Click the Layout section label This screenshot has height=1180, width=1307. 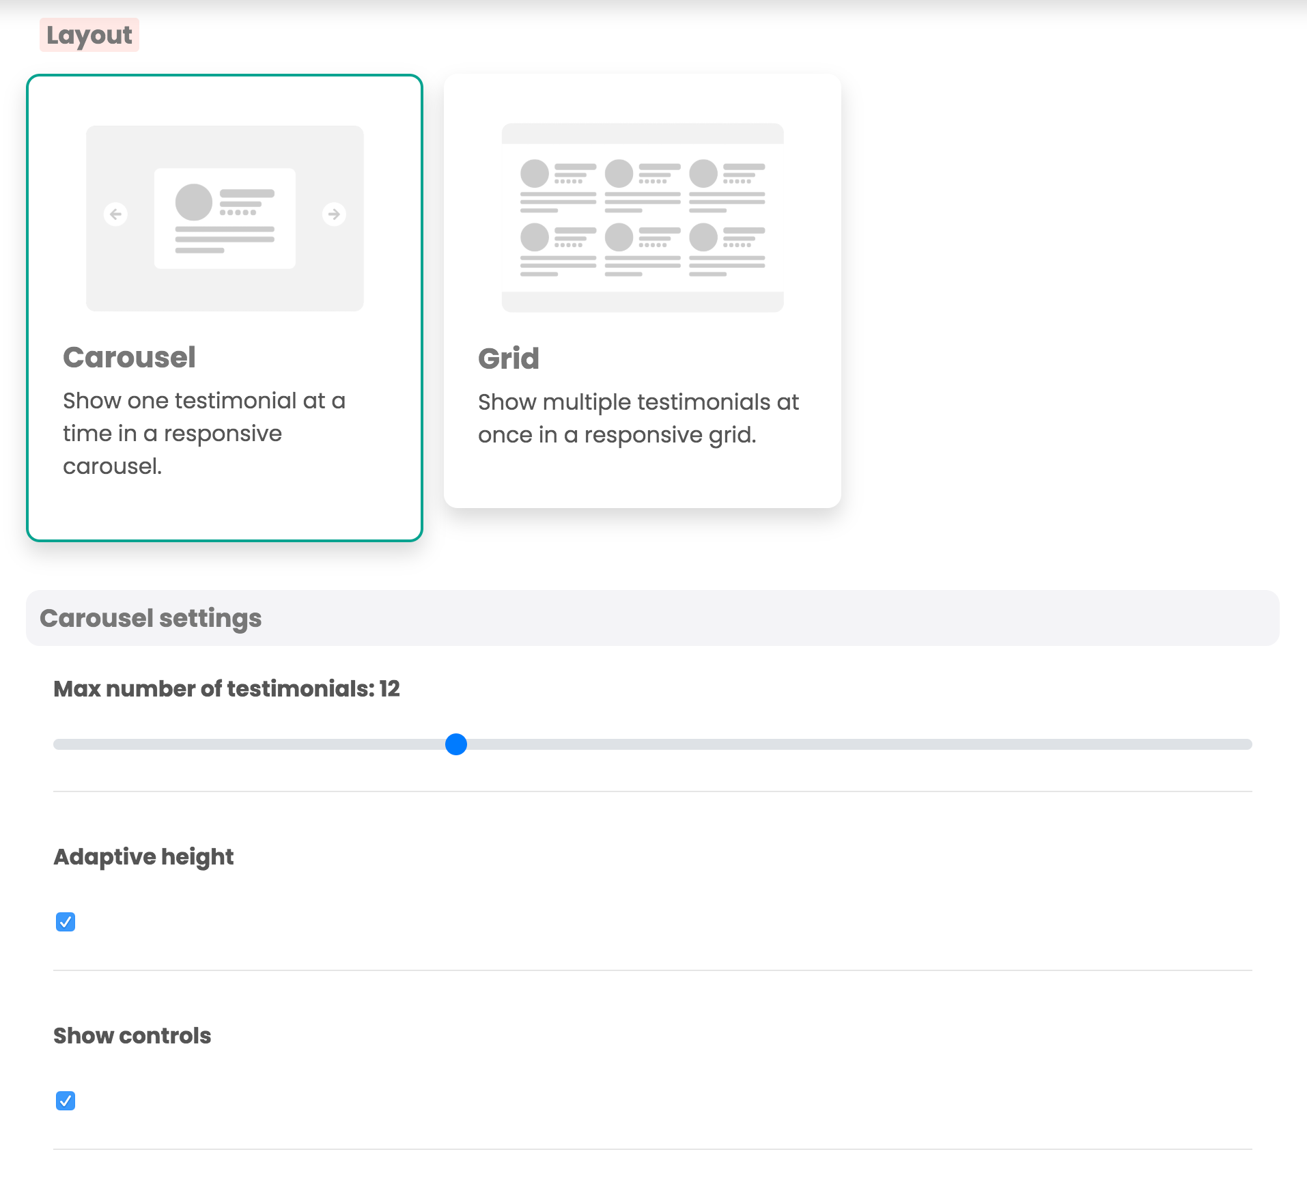[x=88, y=34]
